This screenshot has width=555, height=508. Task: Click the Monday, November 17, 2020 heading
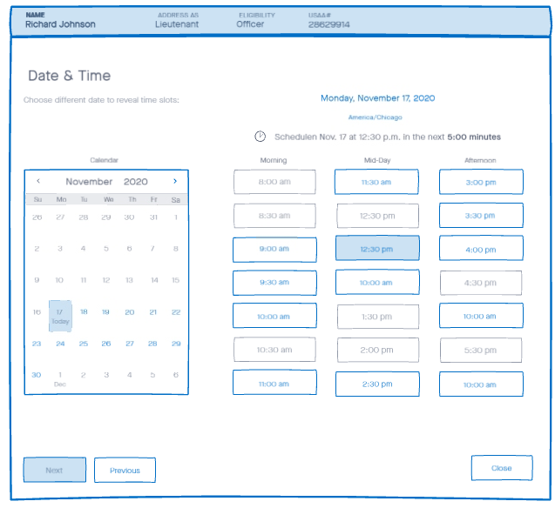pos(377,98)
